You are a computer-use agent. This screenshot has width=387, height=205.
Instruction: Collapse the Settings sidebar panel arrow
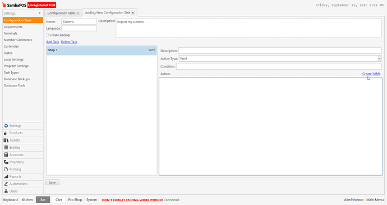40,13
